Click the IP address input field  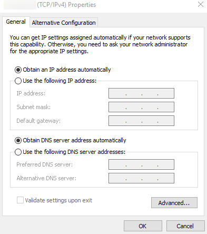(141, 93)
